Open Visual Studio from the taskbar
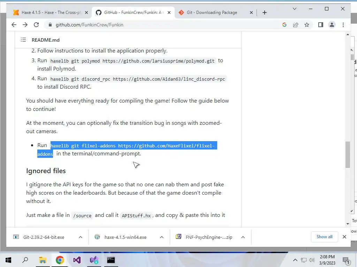The image size is (357, 267). point(77,260)
